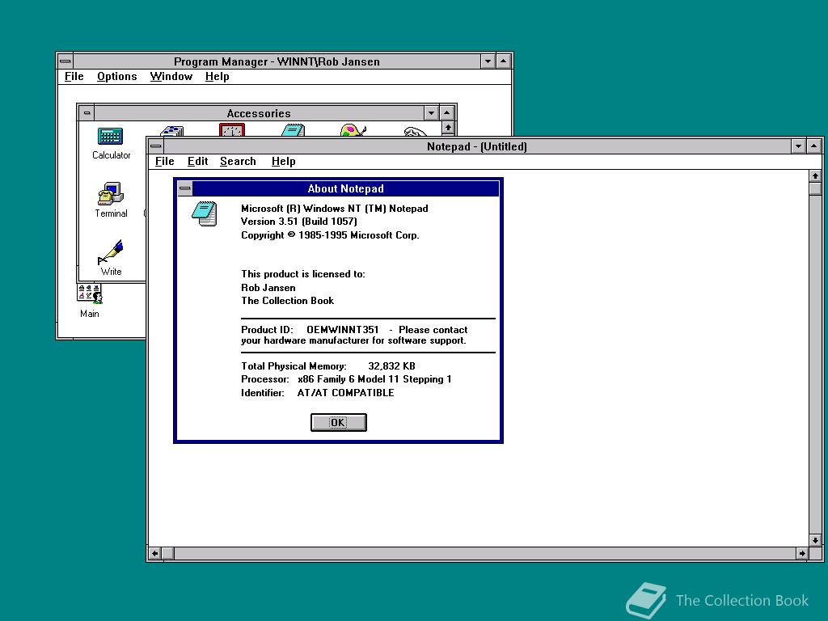Click Notepad vertical scrollbar down arrow
The image size is (828, 621).
pyautogui.click(x=815, y=540)
